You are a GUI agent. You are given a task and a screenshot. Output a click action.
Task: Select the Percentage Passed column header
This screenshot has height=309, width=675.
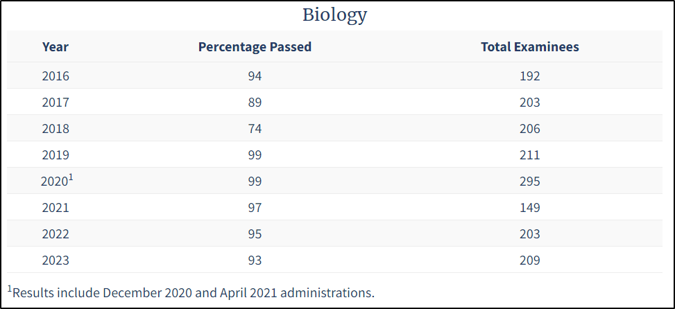click(255, 47)
